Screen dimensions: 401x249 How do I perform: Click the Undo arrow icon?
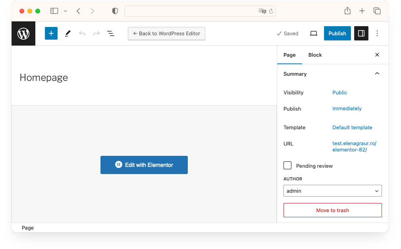pos(82,34)
